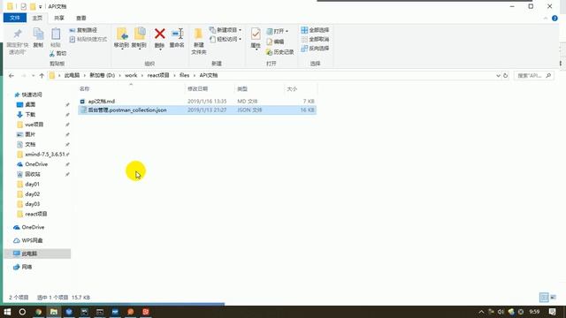The image size is (566, 318).
Task: Click 'files' in the address breadcrumb
Action: (x=184, y=75)
